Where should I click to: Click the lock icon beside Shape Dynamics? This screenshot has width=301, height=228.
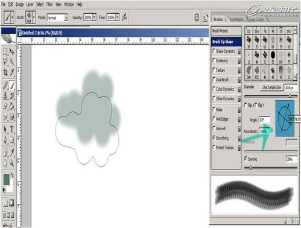tap(239, 51)
